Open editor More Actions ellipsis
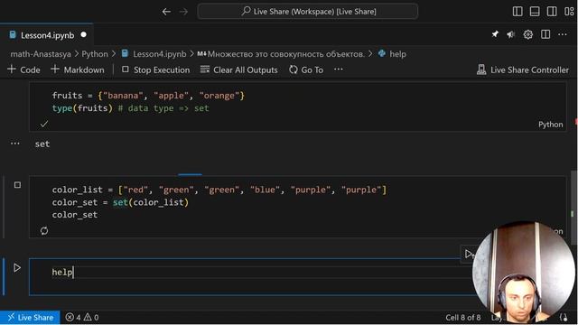Viewport: 578px width, 325px height. [x=563, y=34]
